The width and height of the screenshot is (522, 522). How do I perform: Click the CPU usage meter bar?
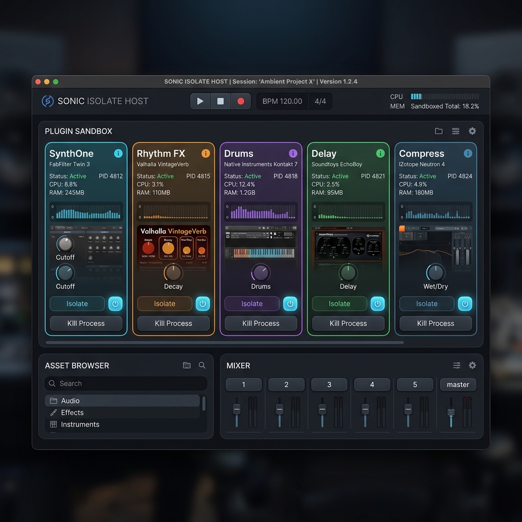tap(445, 96)
